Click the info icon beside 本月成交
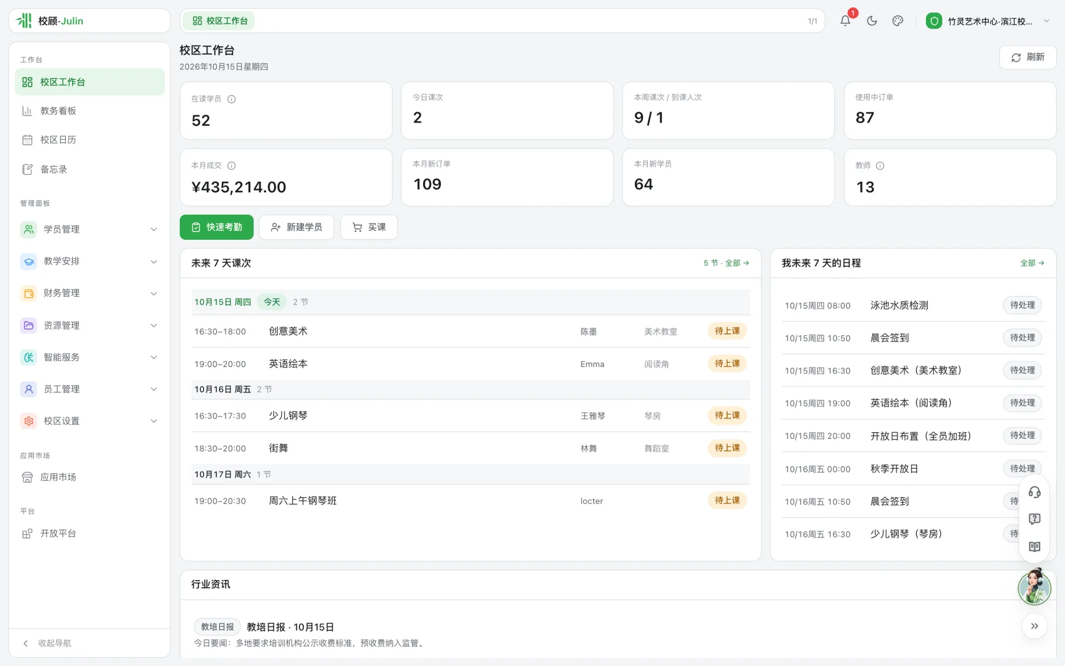The width and height of the screenshot is (1065, 666). coord(231,166)
